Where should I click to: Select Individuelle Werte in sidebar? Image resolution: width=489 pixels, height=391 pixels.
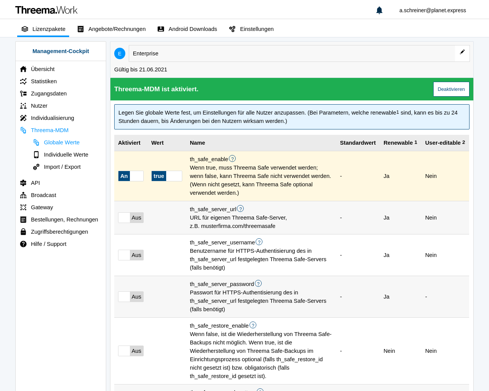pos(66,155)
